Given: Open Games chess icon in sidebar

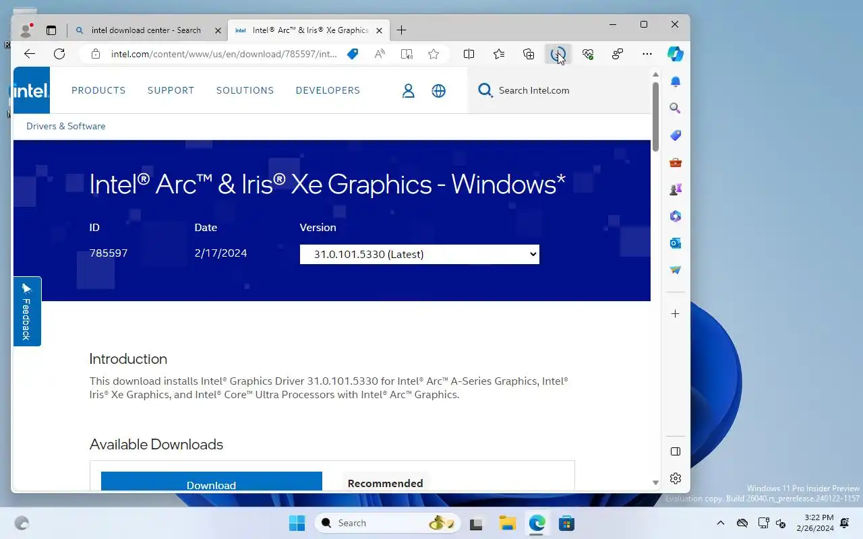Looking at the screenshot, I should point(676,189).
